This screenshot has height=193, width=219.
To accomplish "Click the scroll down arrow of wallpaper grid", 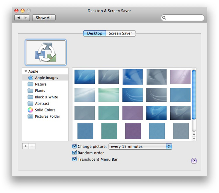I will 194,139.
